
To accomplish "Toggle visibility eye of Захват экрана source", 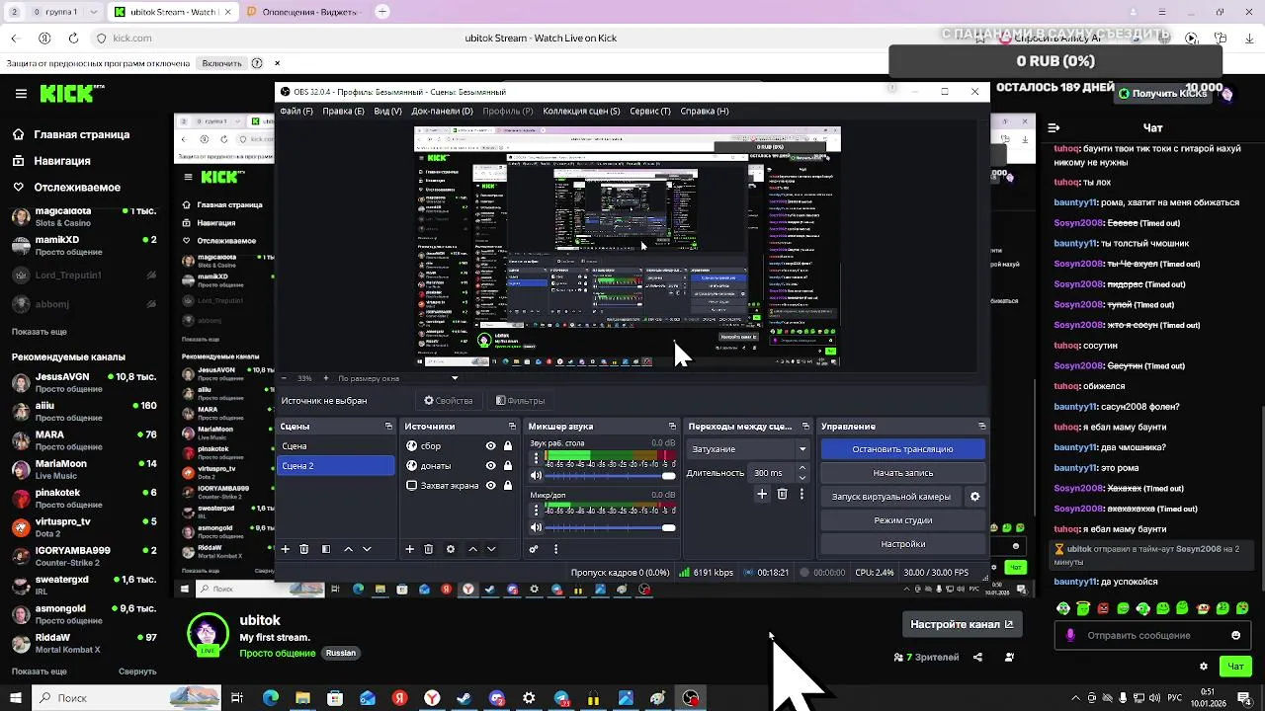I will [490, 486].
